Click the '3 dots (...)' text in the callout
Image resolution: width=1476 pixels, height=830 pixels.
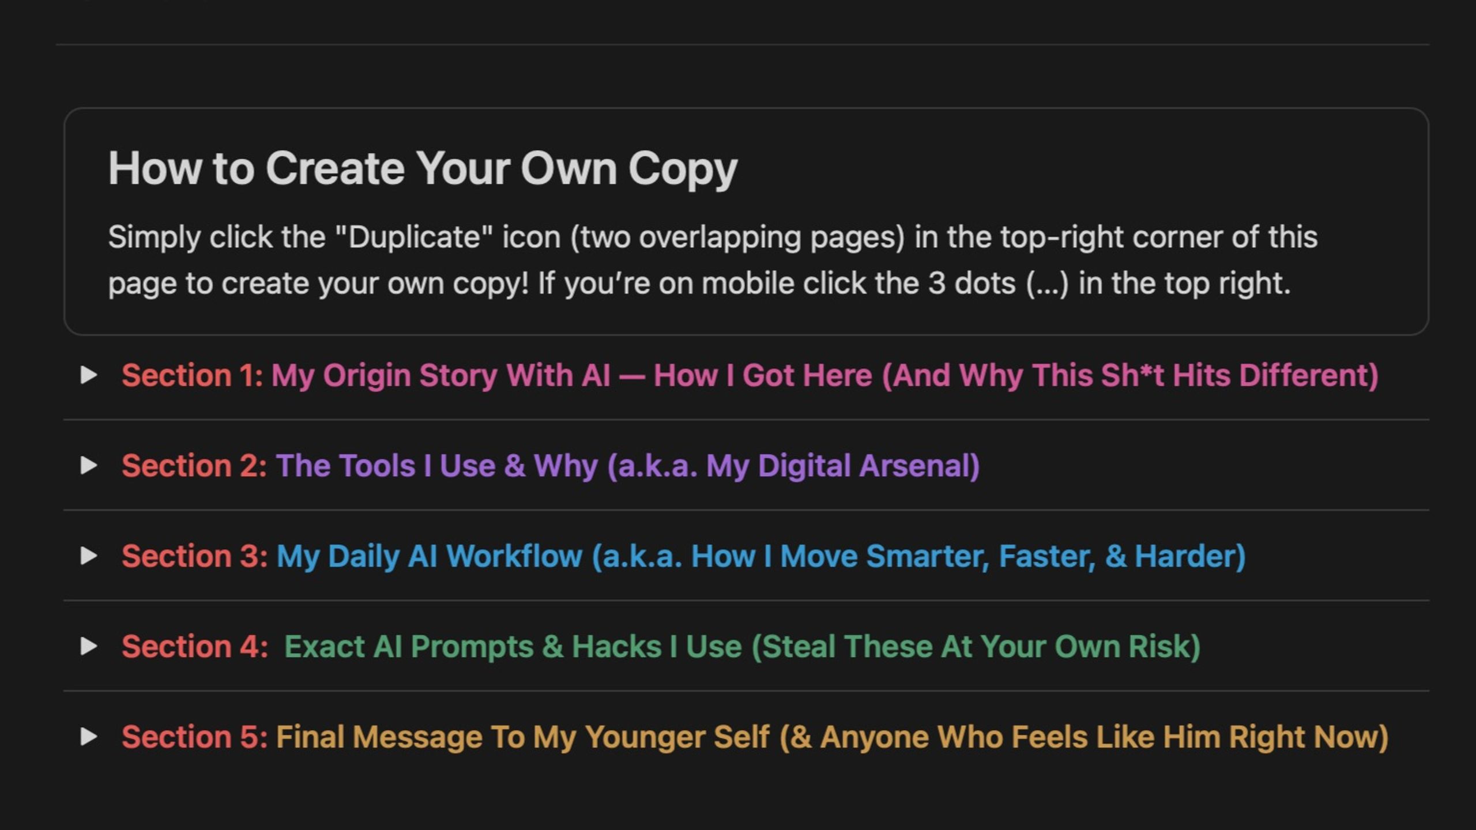point(999,284)
